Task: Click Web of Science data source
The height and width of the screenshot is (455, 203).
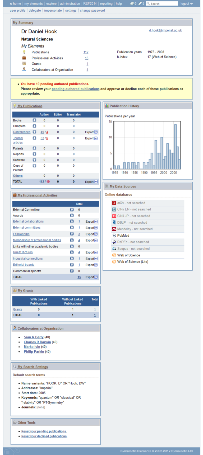Action: 128,255
